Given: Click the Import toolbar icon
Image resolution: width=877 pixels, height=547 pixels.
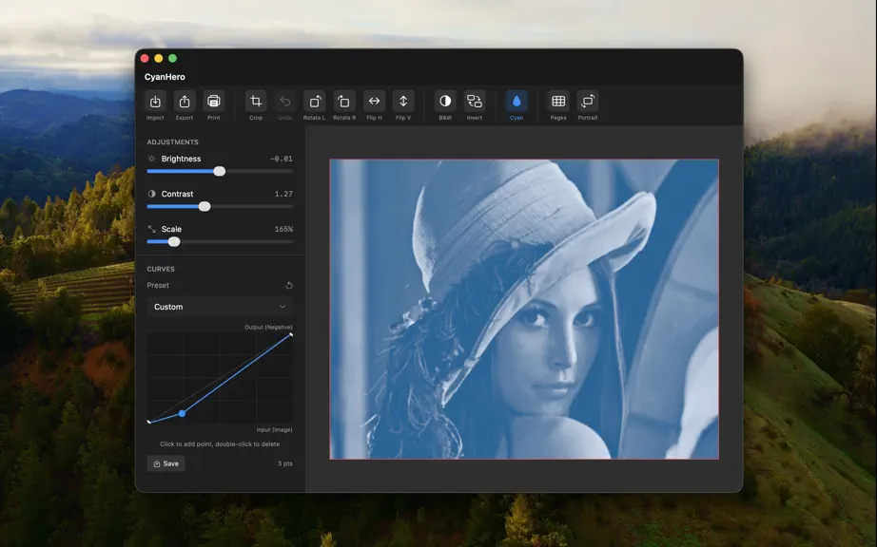Looking at the screenshot, I should tap(155, 101).
